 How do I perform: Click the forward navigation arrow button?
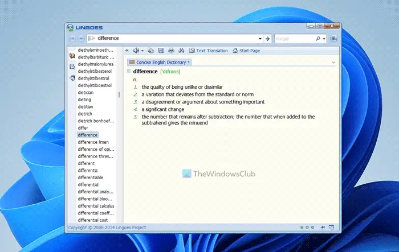81,38
